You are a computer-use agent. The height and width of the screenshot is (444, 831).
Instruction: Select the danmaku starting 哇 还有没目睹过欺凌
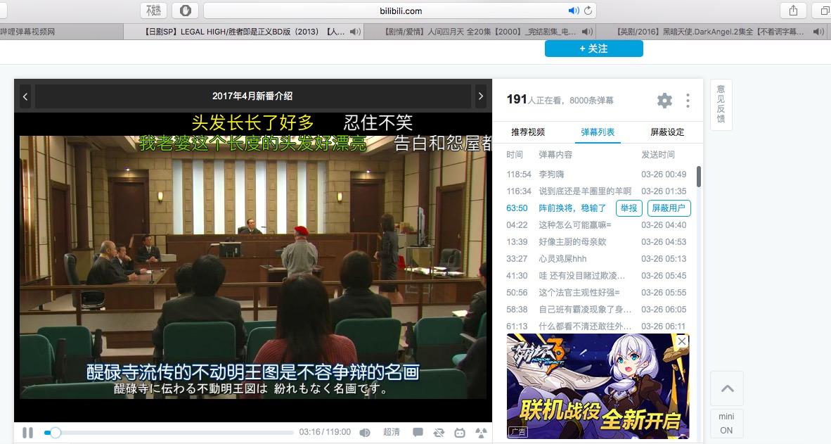coord(598,276)
